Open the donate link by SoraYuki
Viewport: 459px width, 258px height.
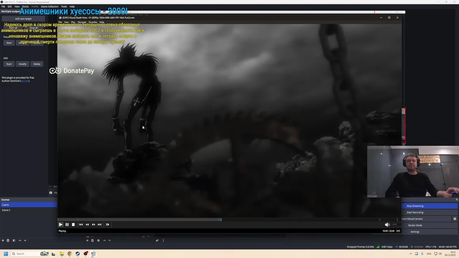click(x=25, y=81)
